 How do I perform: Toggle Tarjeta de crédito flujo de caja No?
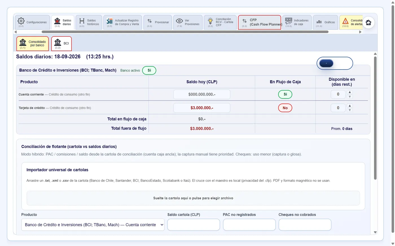(285, 108)
